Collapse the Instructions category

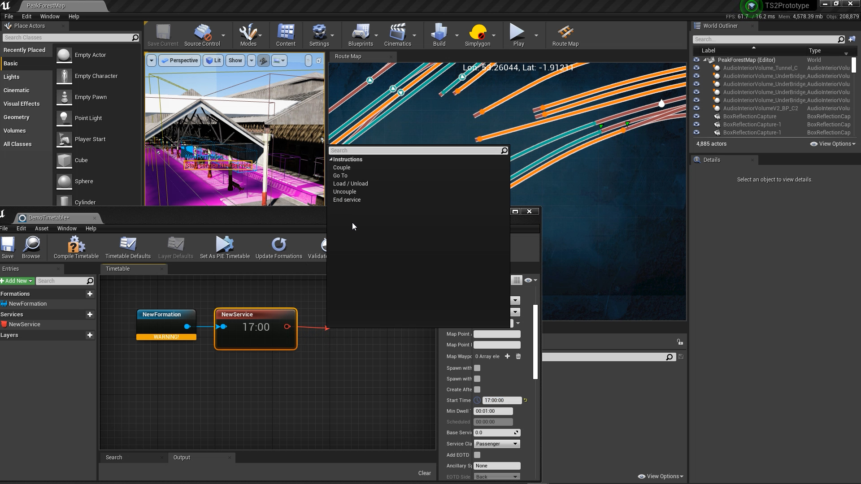(331, 160)
